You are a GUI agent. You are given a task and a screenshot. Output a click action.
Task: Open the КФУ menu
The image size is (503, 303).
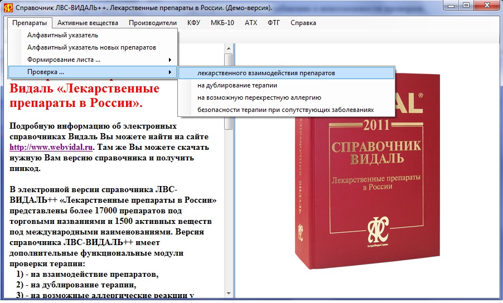194,23
